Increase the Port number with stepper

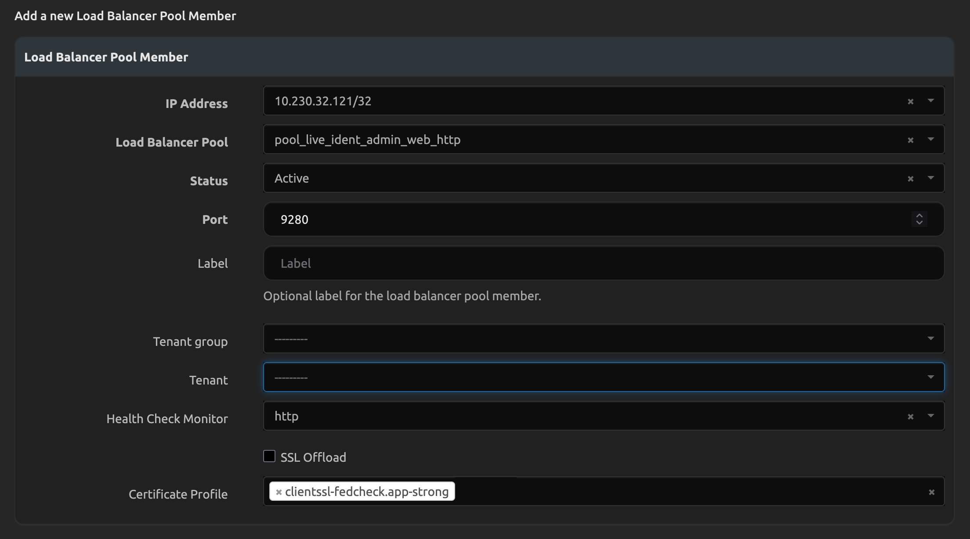[x=919, y=216]
